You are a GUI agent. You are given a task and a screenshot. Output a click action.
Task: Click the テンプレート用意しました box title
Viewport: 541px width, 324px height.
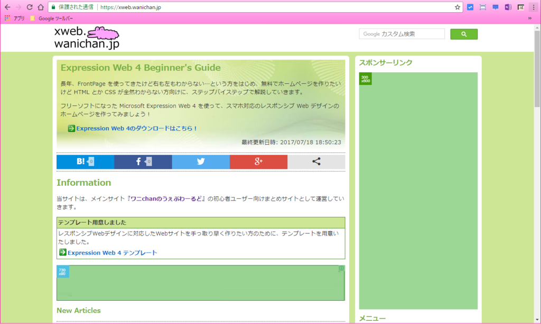[92, 222]
